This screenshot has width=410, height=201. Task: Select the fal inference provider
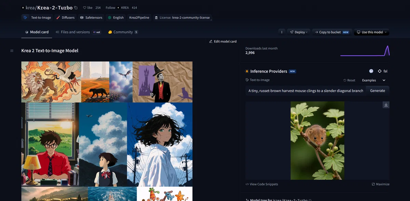383,71
